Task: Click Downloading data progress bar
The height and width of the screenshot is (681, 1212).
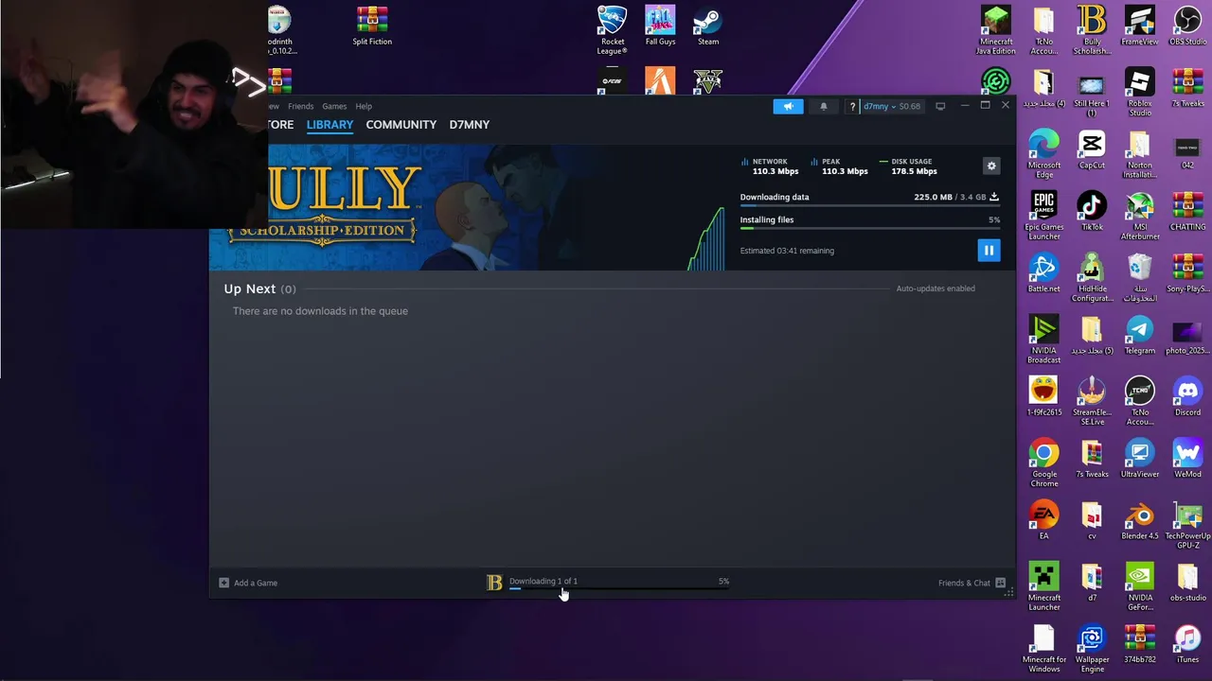Action: 869,205
